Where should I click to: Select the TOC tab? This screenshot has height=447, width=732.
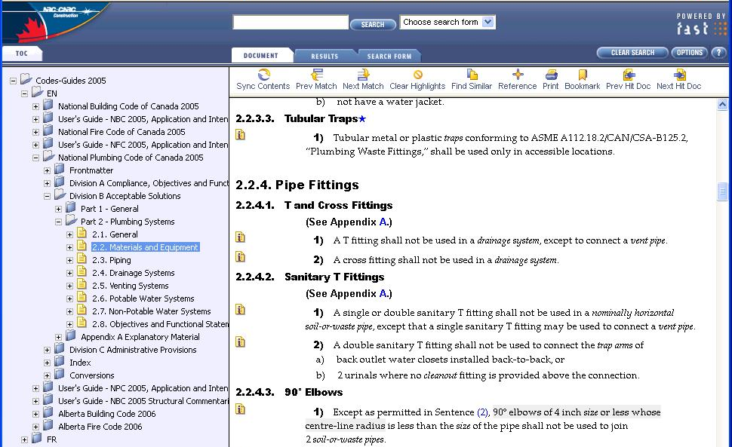pos(22,53)
